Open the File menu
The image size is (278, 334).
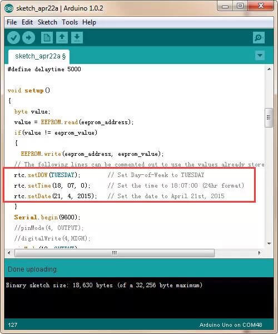coord(12,22)
